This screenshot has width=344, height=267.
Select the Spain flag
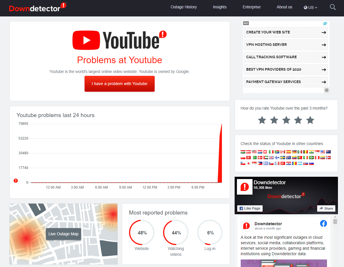click(289, 152)
